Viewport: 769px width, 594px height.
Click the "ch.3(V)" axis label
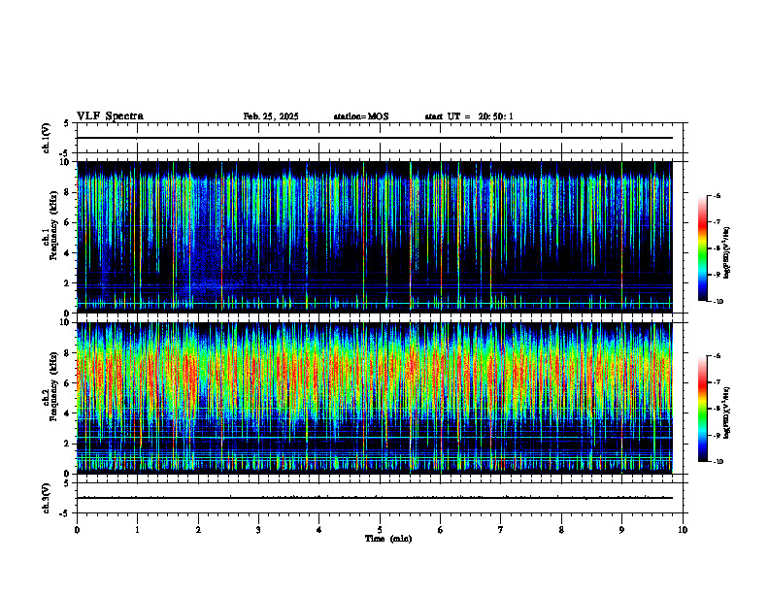pyautogui.click(x=46, y=498)
